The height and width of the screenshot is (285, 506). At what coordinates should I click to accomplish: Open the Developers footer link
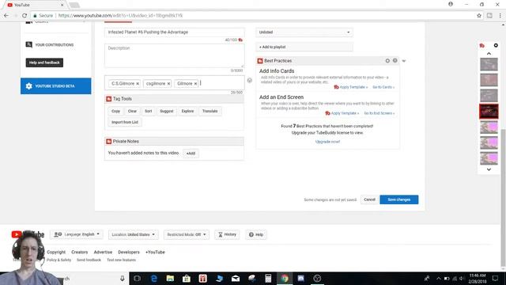129,252
